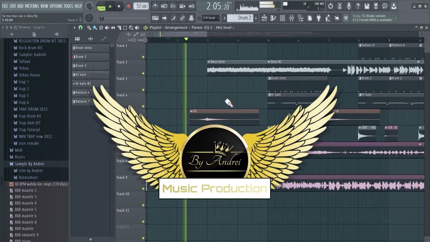Viewport: 430px width, 242px height.
Task: Select the delete tool in playlist
Action: pyautogui.click(x=101, y=28)
